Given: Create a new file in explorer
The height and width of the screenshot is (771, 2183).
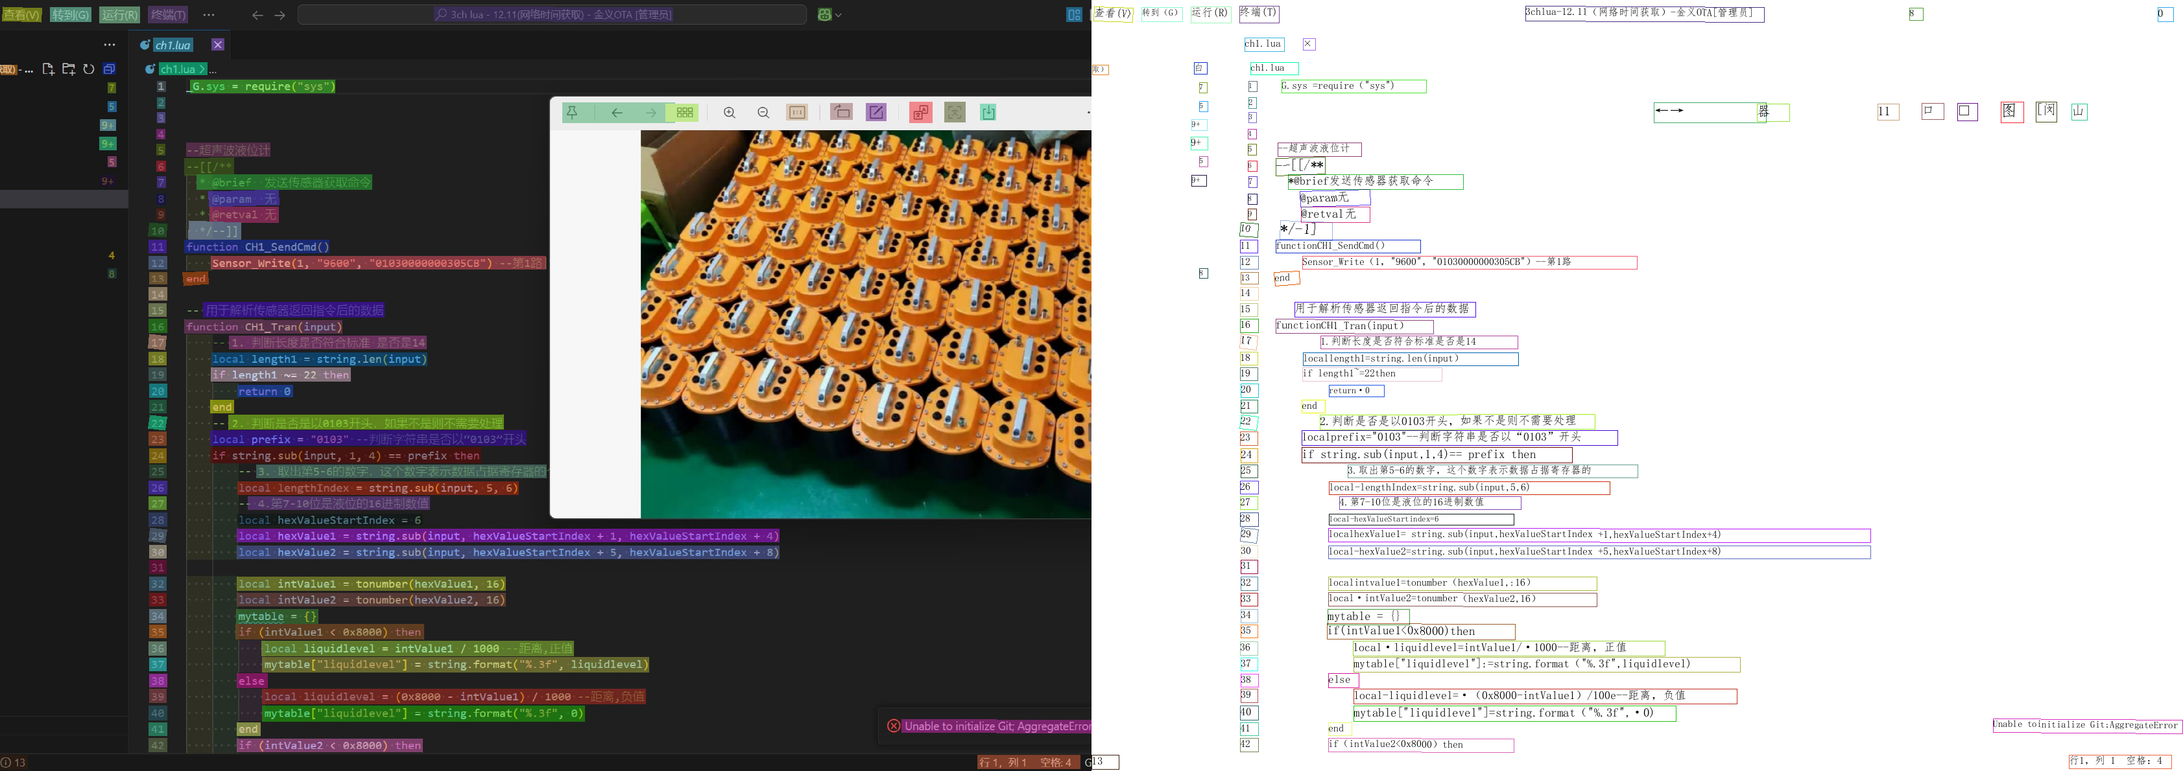Looking at the screenshot, I should [x=48, y=69].
